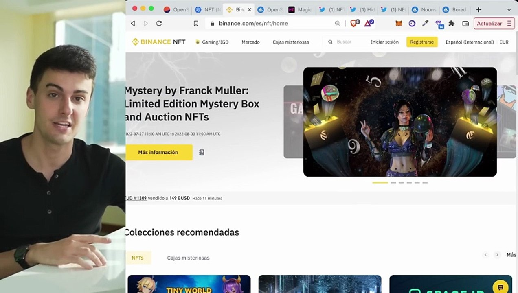Switch to the Bored tab
Image resolution: width=518 pixels, height=293 pixels.
coord(454,10)
